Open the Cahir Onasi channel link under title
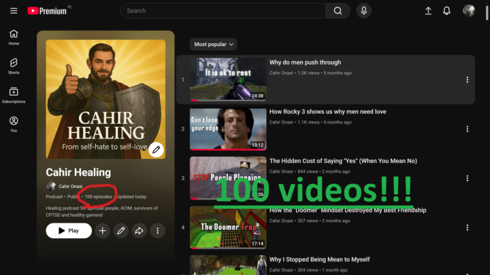Image resolution: width=490 pixels, height=275 pixels. (x=71, y=187)
